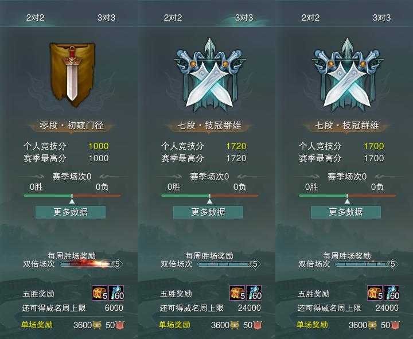Click the 七段·技冠群雄 rank title in the right panel

347,126
